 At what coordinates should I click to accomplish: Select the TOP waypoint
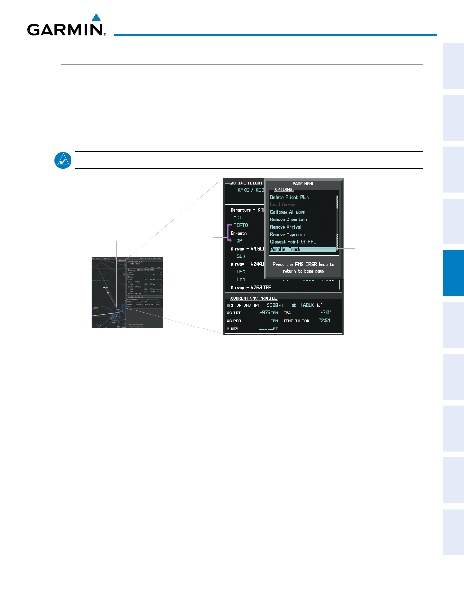click(x=238, y=241)
